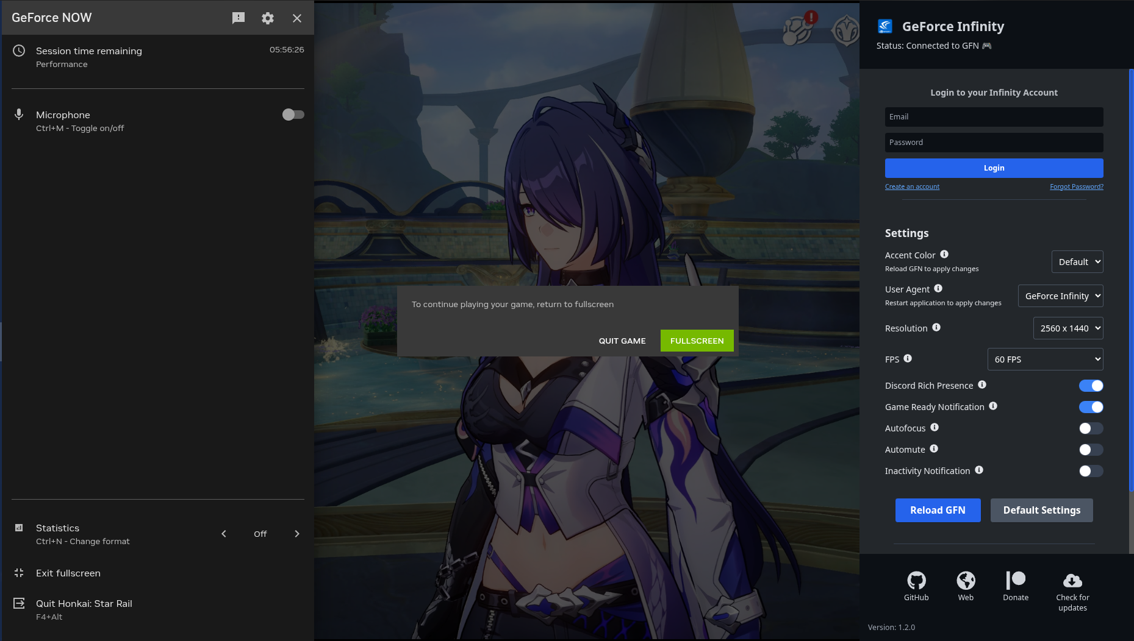Expand the FPS dropdown

[x=1045, y=359]
